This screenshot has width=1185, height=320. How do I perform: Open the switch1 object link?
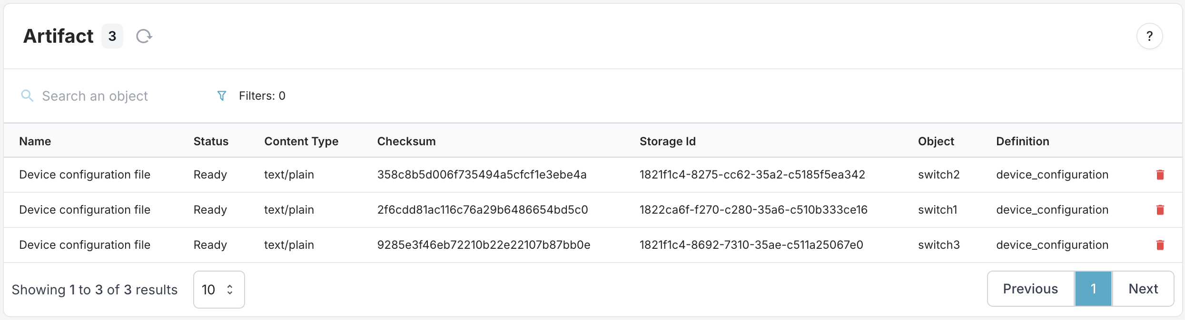click(937, 210)
